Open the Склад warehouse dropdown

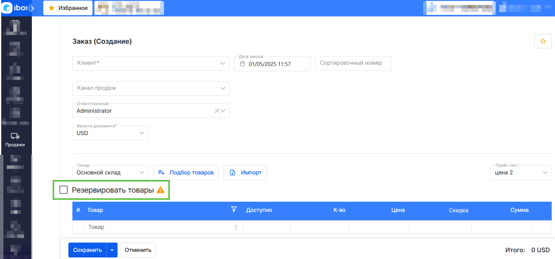[x=110, y=173]
